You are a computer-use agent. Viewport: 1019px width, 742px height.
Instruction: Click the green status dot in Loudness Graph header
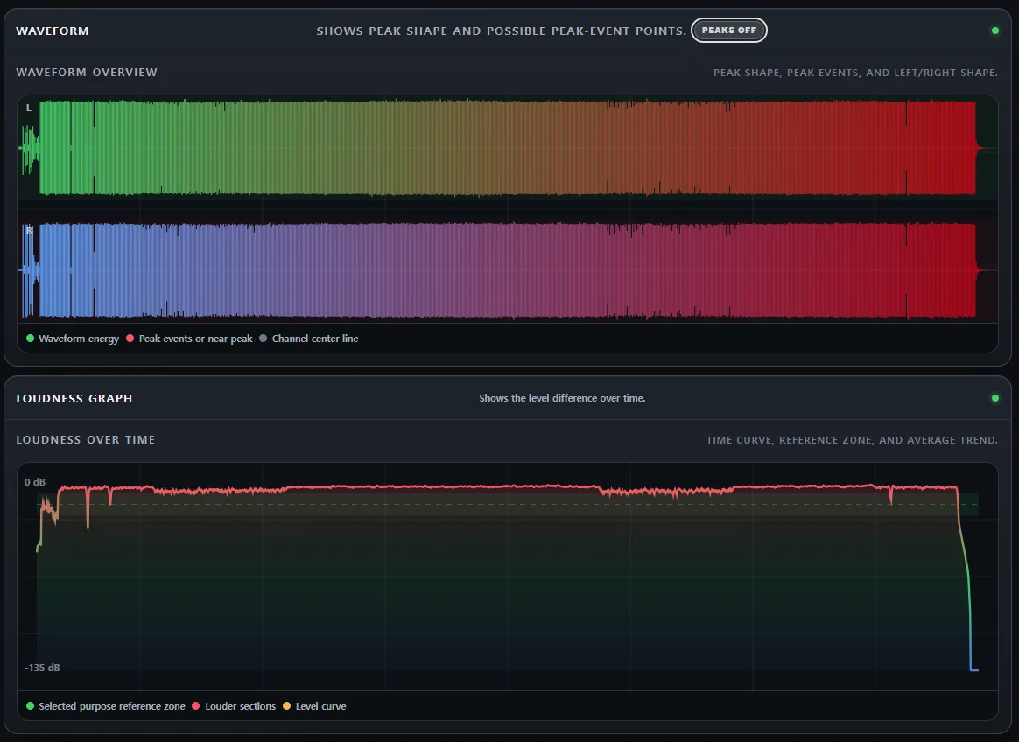click(x=995, y=398)
